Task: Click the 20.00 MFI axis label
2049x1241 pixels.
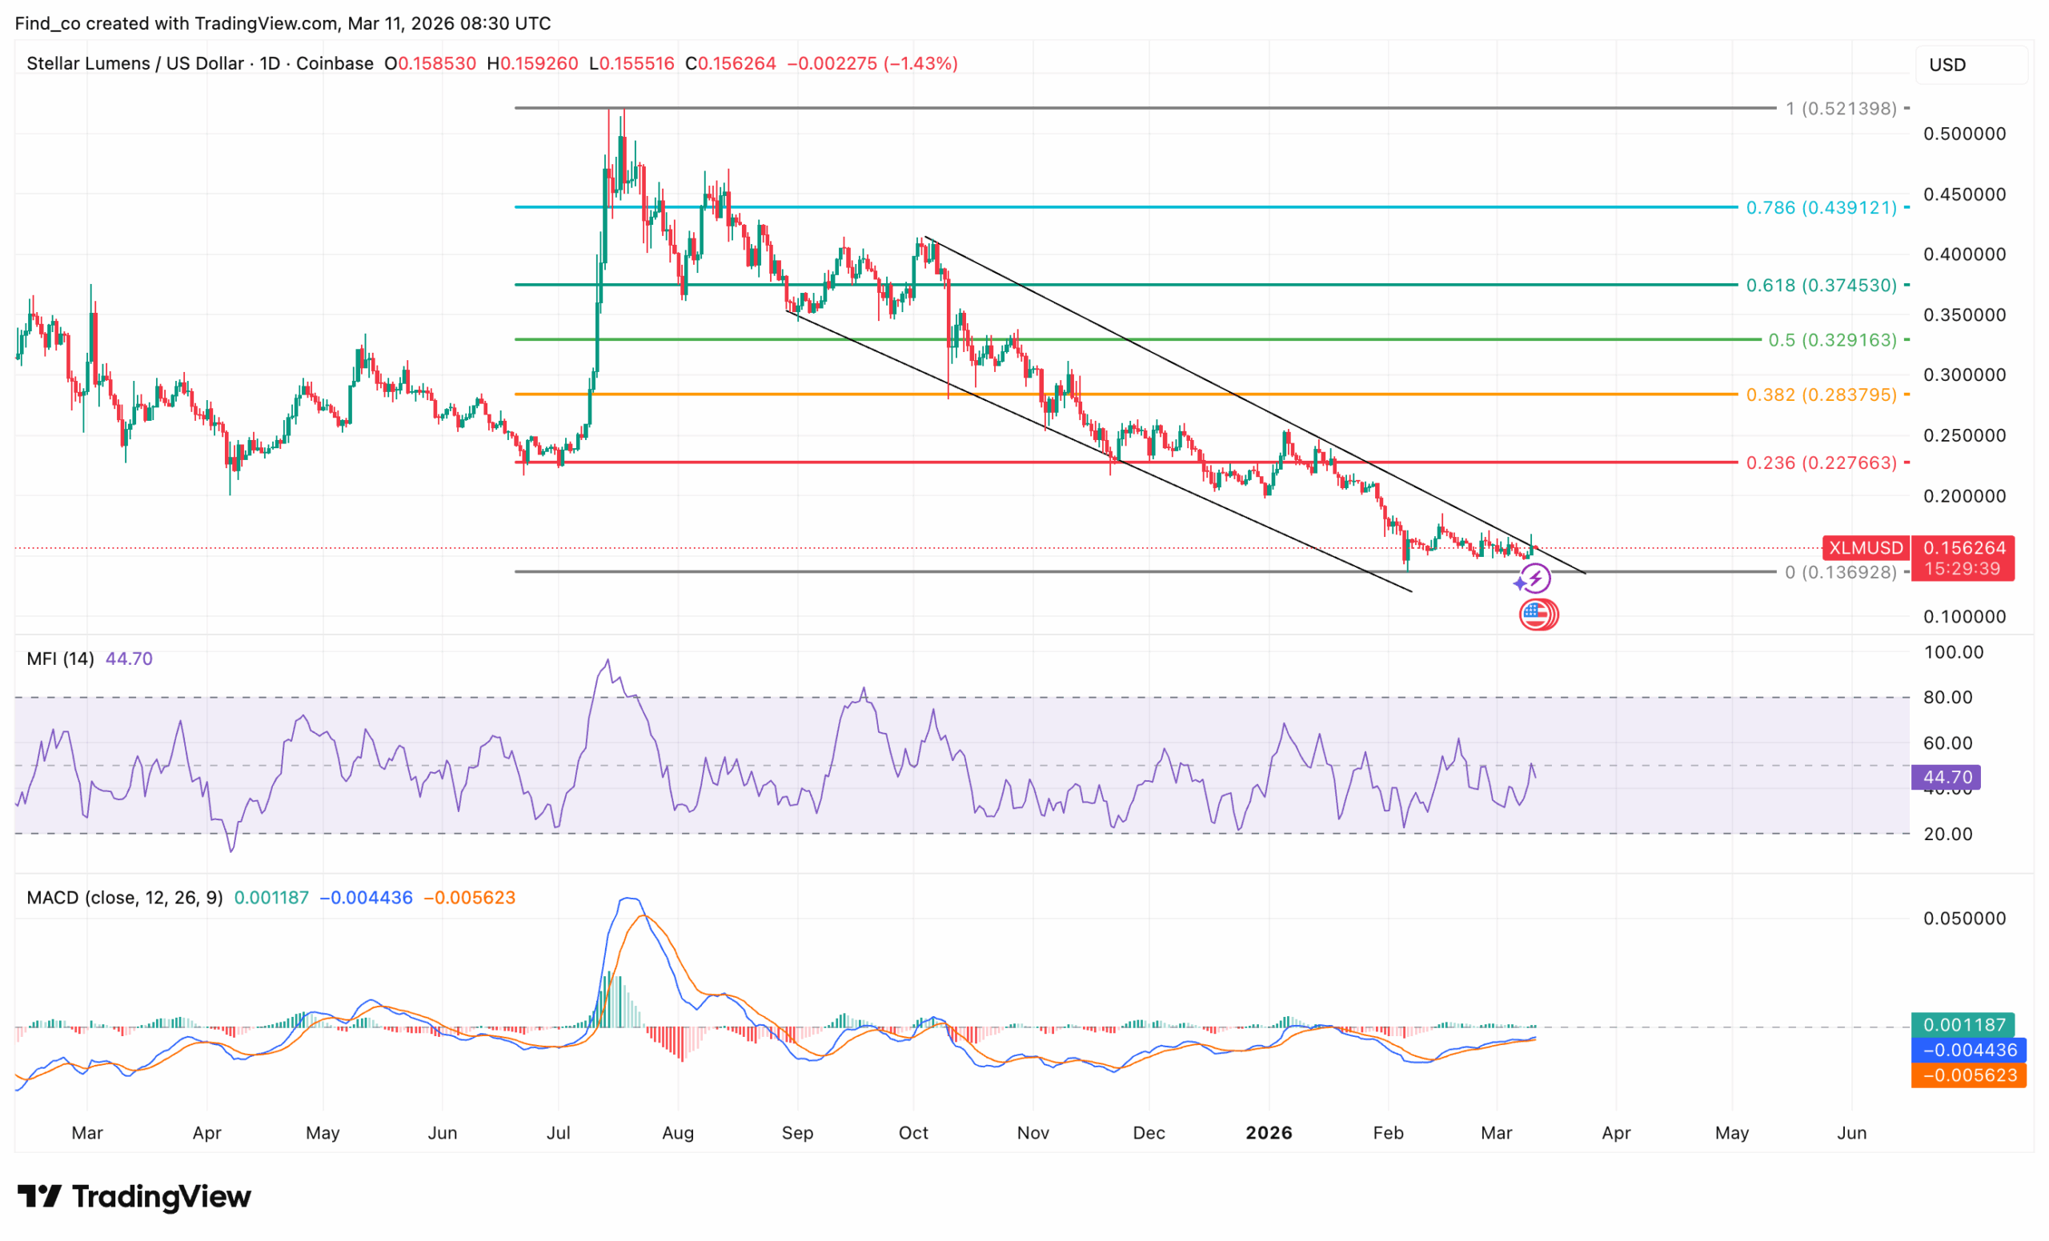Action: point(1947,834)
